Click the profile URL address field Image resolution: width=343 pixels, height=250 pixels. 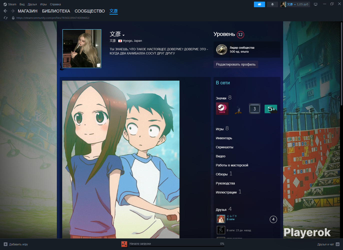(53, 18)
